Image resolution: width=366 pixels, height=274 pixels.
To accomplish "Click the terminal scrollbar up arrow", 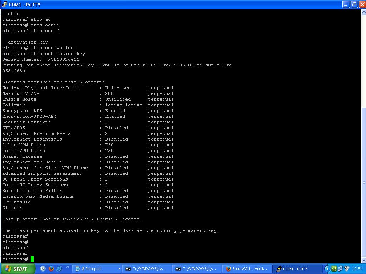I will [363, 12].
